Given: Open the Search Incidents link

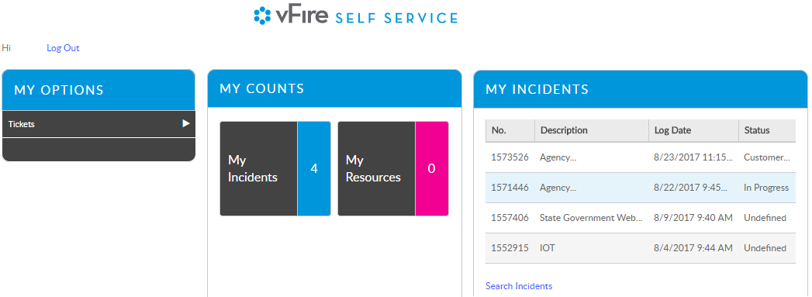Looking at the screenshot, I should coord(519,286).
